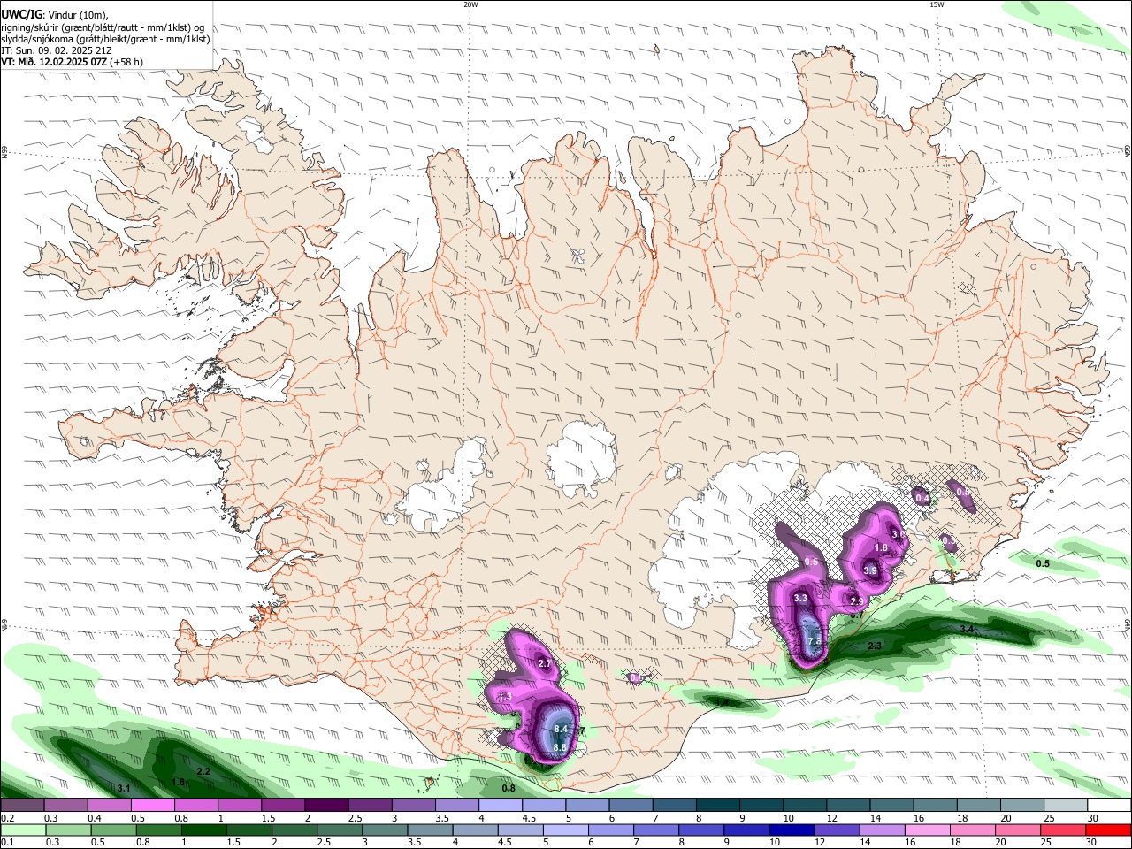1132x849 pixels.
Task: Select the bright red 30 swatch in bottom legend row
Action: coord(1107,830)
